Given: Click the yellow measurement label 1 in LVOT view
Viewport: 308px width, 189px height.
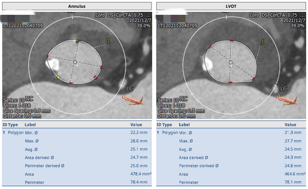Looking at the screenshot, I should point(263,42).
